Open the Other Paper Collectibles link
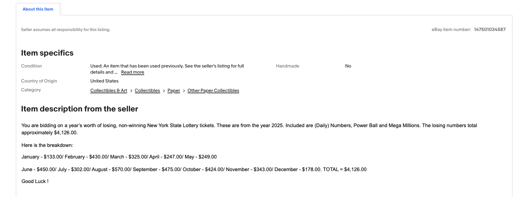516x197 pixels. tap(213, 91)
